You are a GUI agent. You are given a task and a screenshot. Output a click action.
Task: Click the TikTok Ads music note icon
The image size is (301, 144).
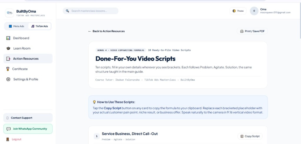[33, 26]
